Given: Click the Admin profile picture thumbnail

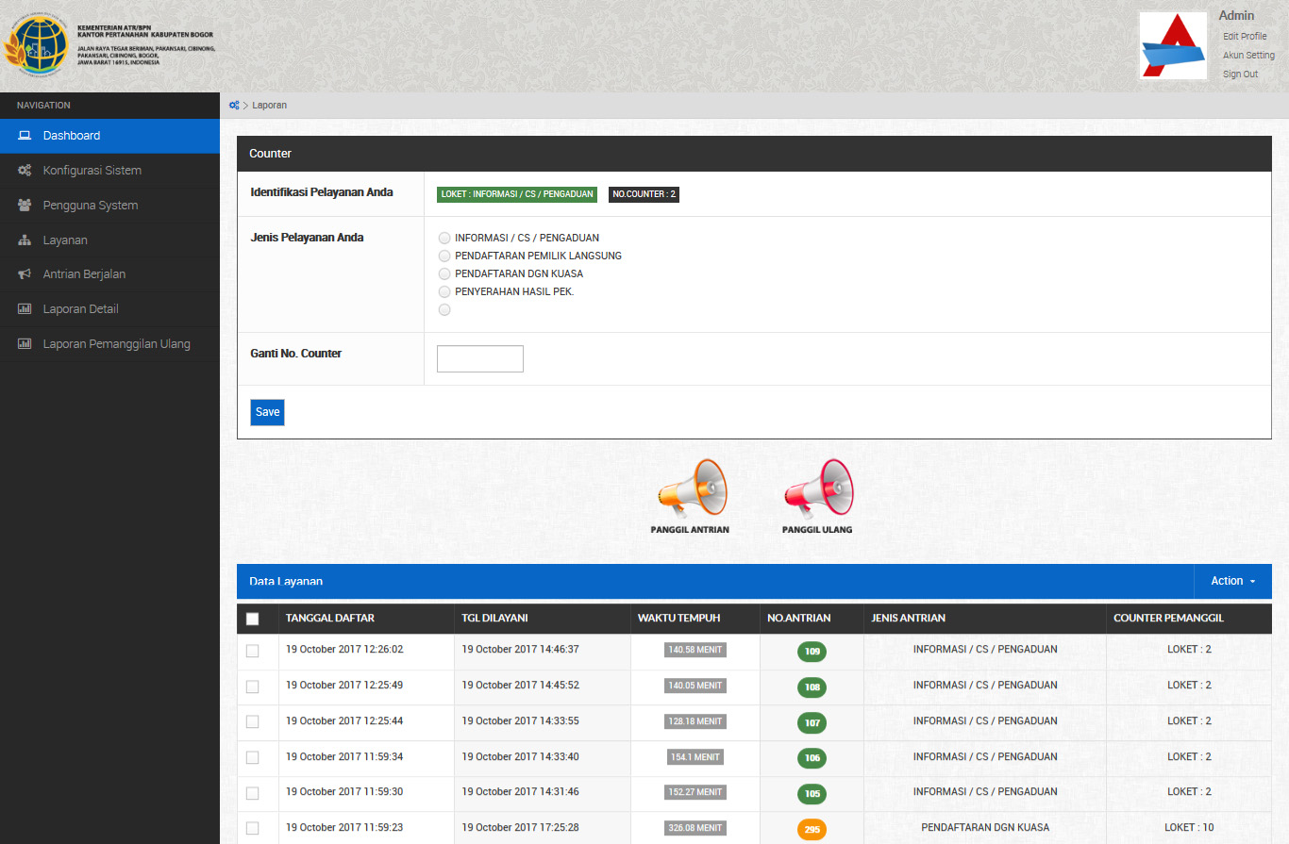Looking at the screenshot, I should click(1173, 45).
